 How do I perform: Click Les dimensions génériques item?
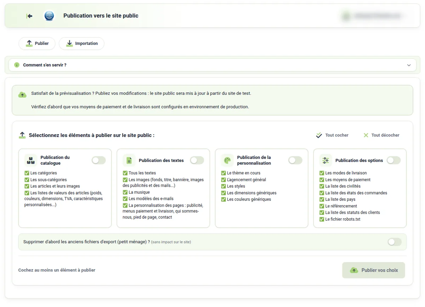(249, 193)
